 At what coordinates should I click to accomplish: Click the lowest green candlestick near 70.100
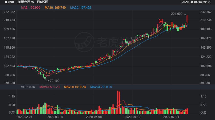45,78
